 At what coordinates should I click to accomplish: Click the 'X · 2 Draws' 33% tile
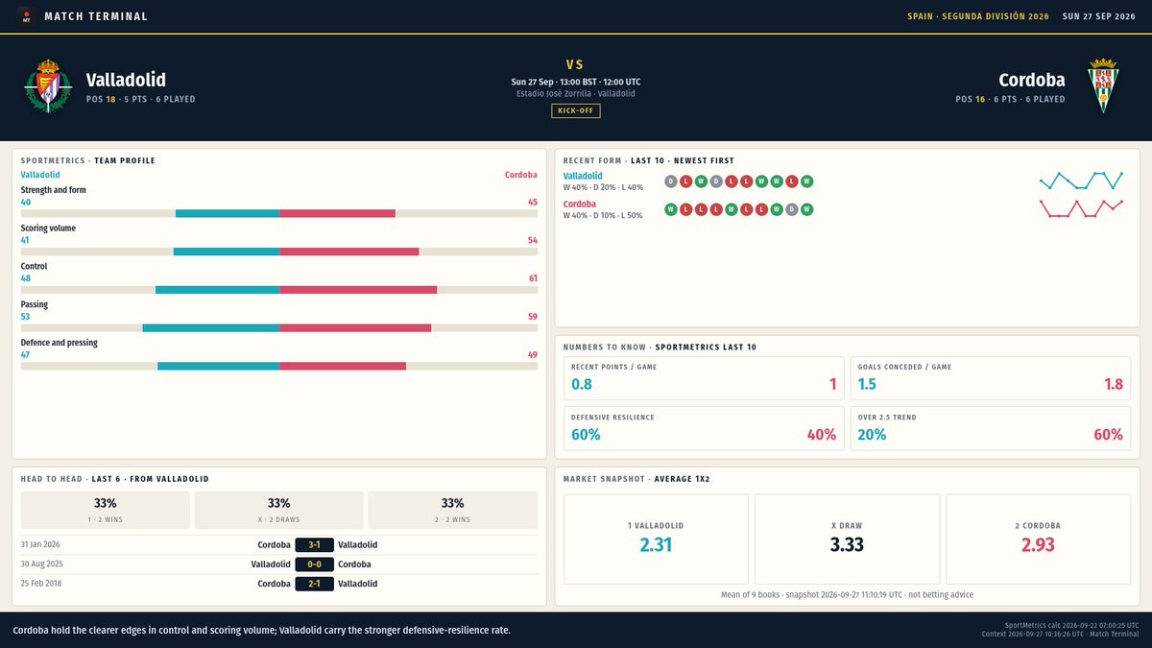[x=279, y=510]
